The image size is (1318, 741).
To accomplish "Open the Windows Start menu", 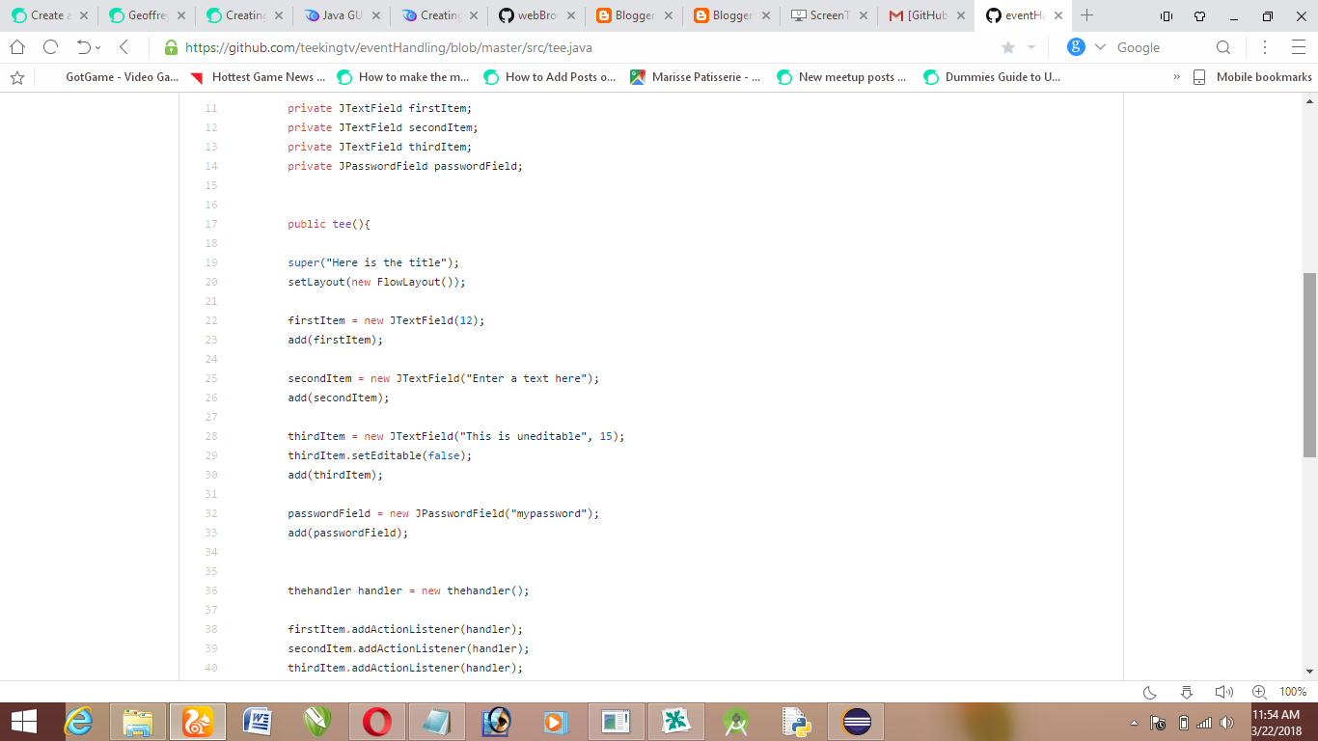I will [23, 722].
